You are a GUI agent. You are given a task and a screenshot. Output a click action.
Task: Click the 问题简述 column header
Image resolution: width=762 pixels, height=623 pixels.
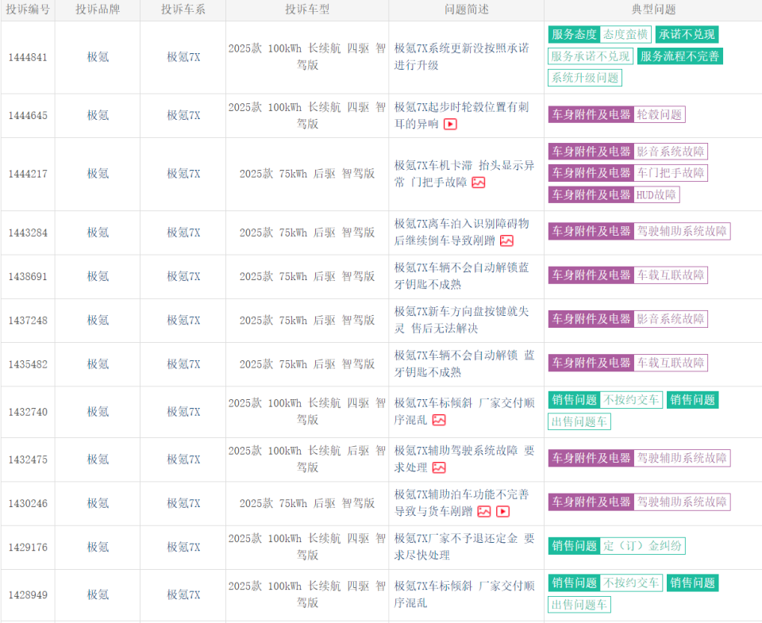[467, 10]
